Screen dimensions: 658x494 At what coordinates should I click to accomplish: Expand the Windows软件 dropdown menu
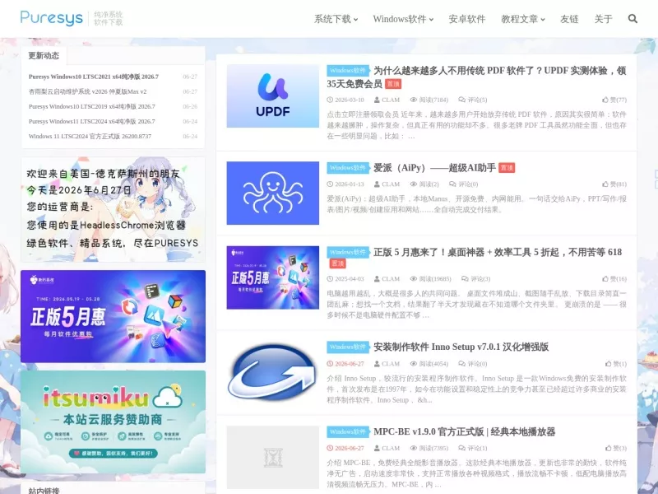tap(403, 19)
